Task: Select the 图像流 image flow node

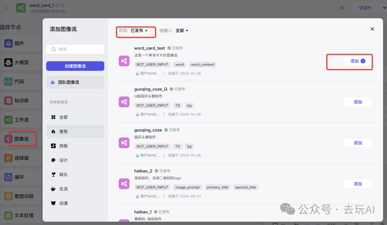Action: 21,139
